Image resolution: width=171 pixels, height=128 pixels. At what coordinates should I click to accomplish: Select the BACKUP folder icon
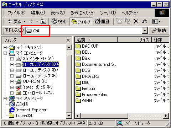coord(78,46)
